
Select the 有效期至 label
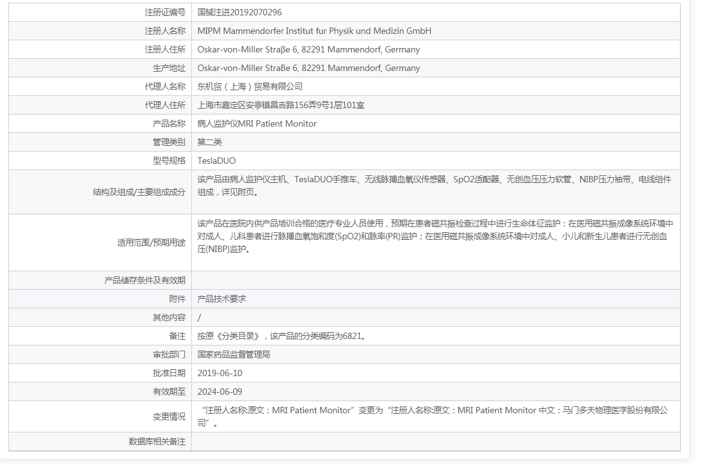(x=169, y=392)
